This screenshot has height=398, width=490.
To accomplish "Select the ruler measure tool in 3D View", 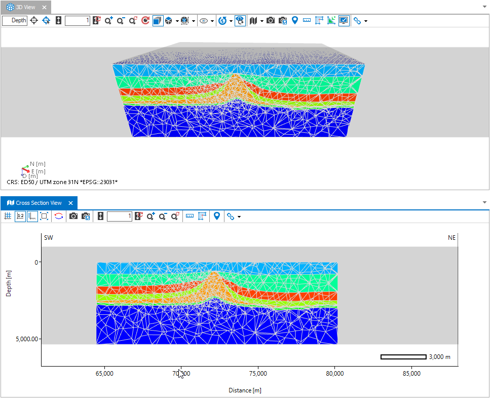I will [x=307, y=21].
